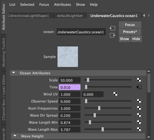Image resolution: width=154 pixels, height=140 pixels.
Task: Show previous node tabs with left arrow
Action: 144,15
